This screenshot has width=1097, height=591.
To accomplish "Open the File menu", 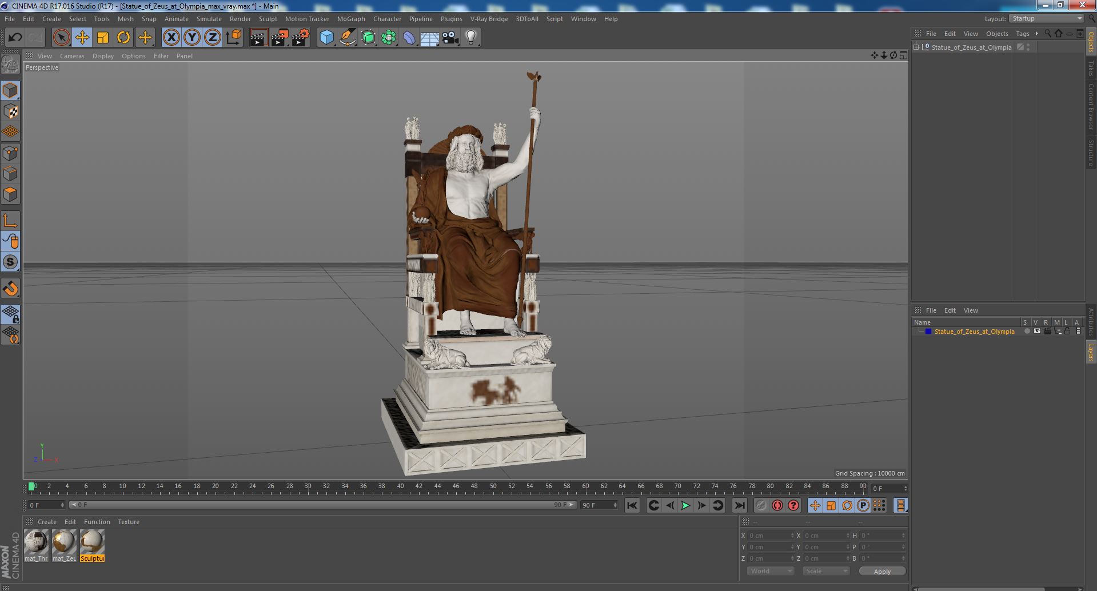I will 10,19.
